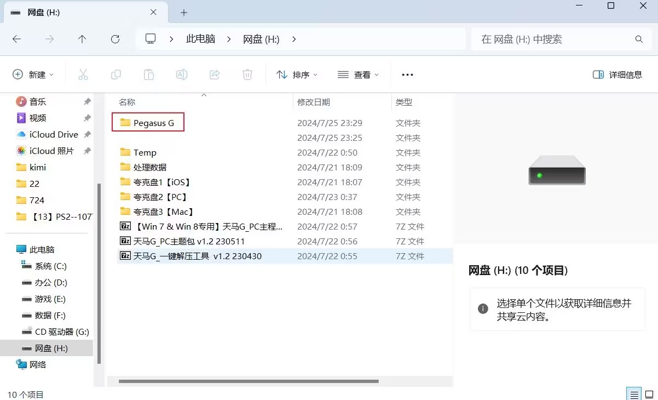Image resolution: width=658 pixels, height=400 pixels.
Task: Sort by the 类型 column header
Action: coord(404,102)
